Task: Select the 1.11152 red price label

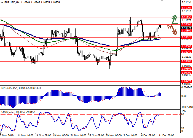Action: 186,17
